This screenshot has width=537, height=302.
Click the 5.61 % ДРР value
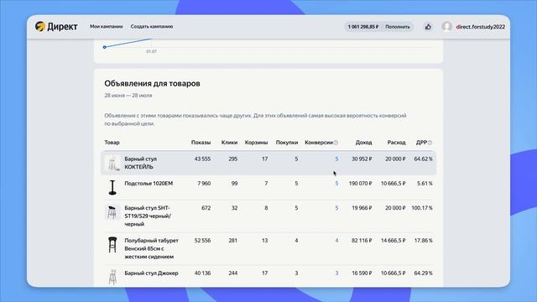click(x=425, y=184)
